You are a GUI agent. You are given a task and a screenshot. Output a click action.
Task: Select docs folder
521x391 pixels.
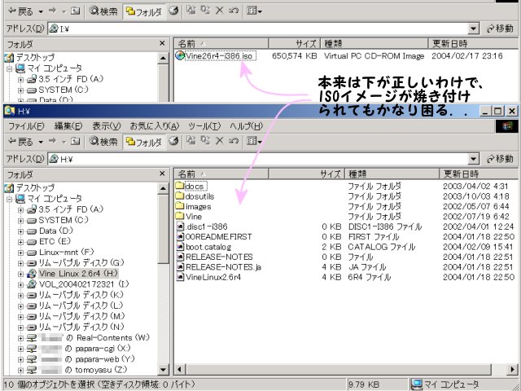[190, 187]
